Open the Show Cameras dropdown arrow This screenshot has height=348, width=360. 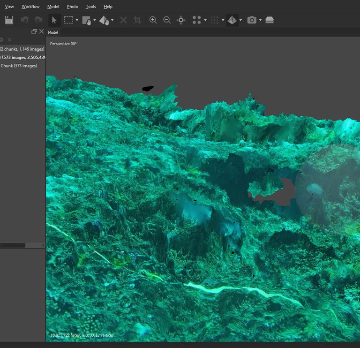tap(260, 20)
